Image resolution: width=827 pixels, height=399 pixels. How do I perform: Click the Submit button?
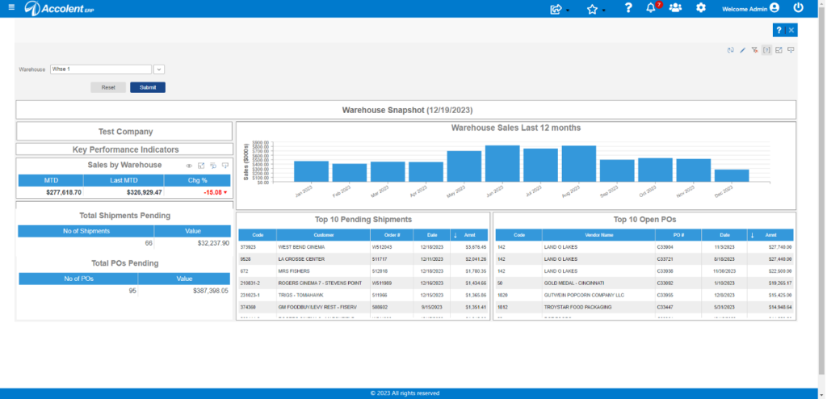[148, 87]
